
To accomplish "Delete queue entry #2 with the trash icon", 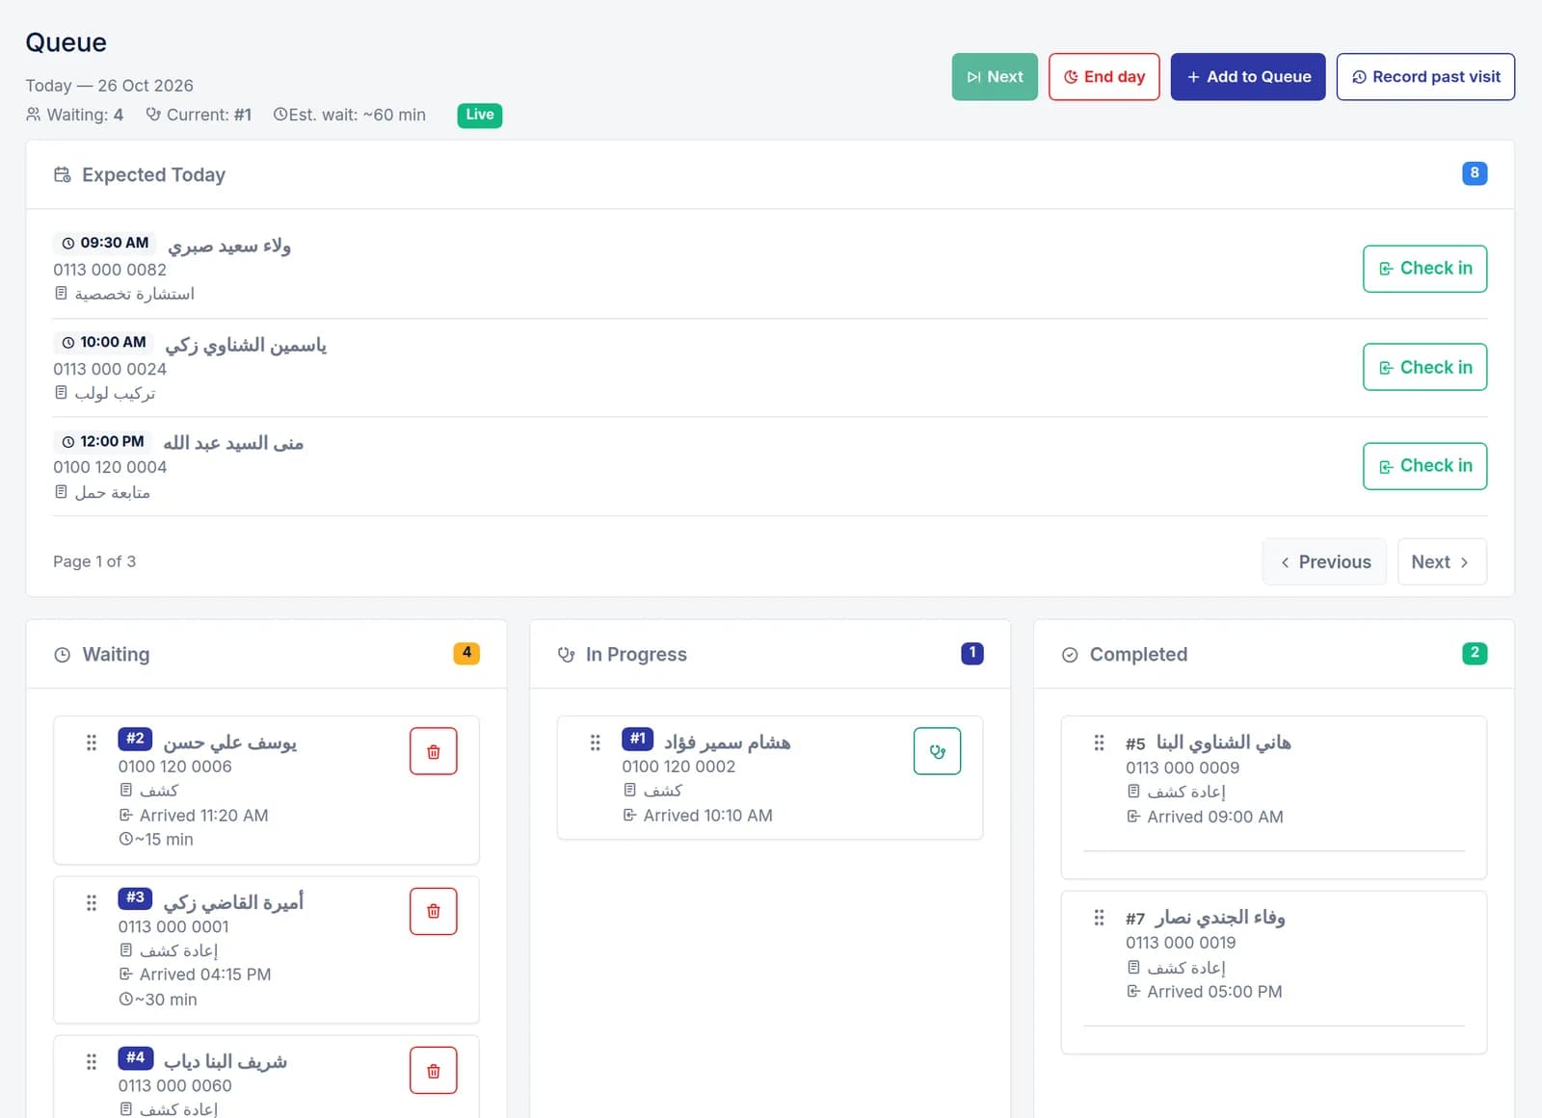I will point(434,751).
